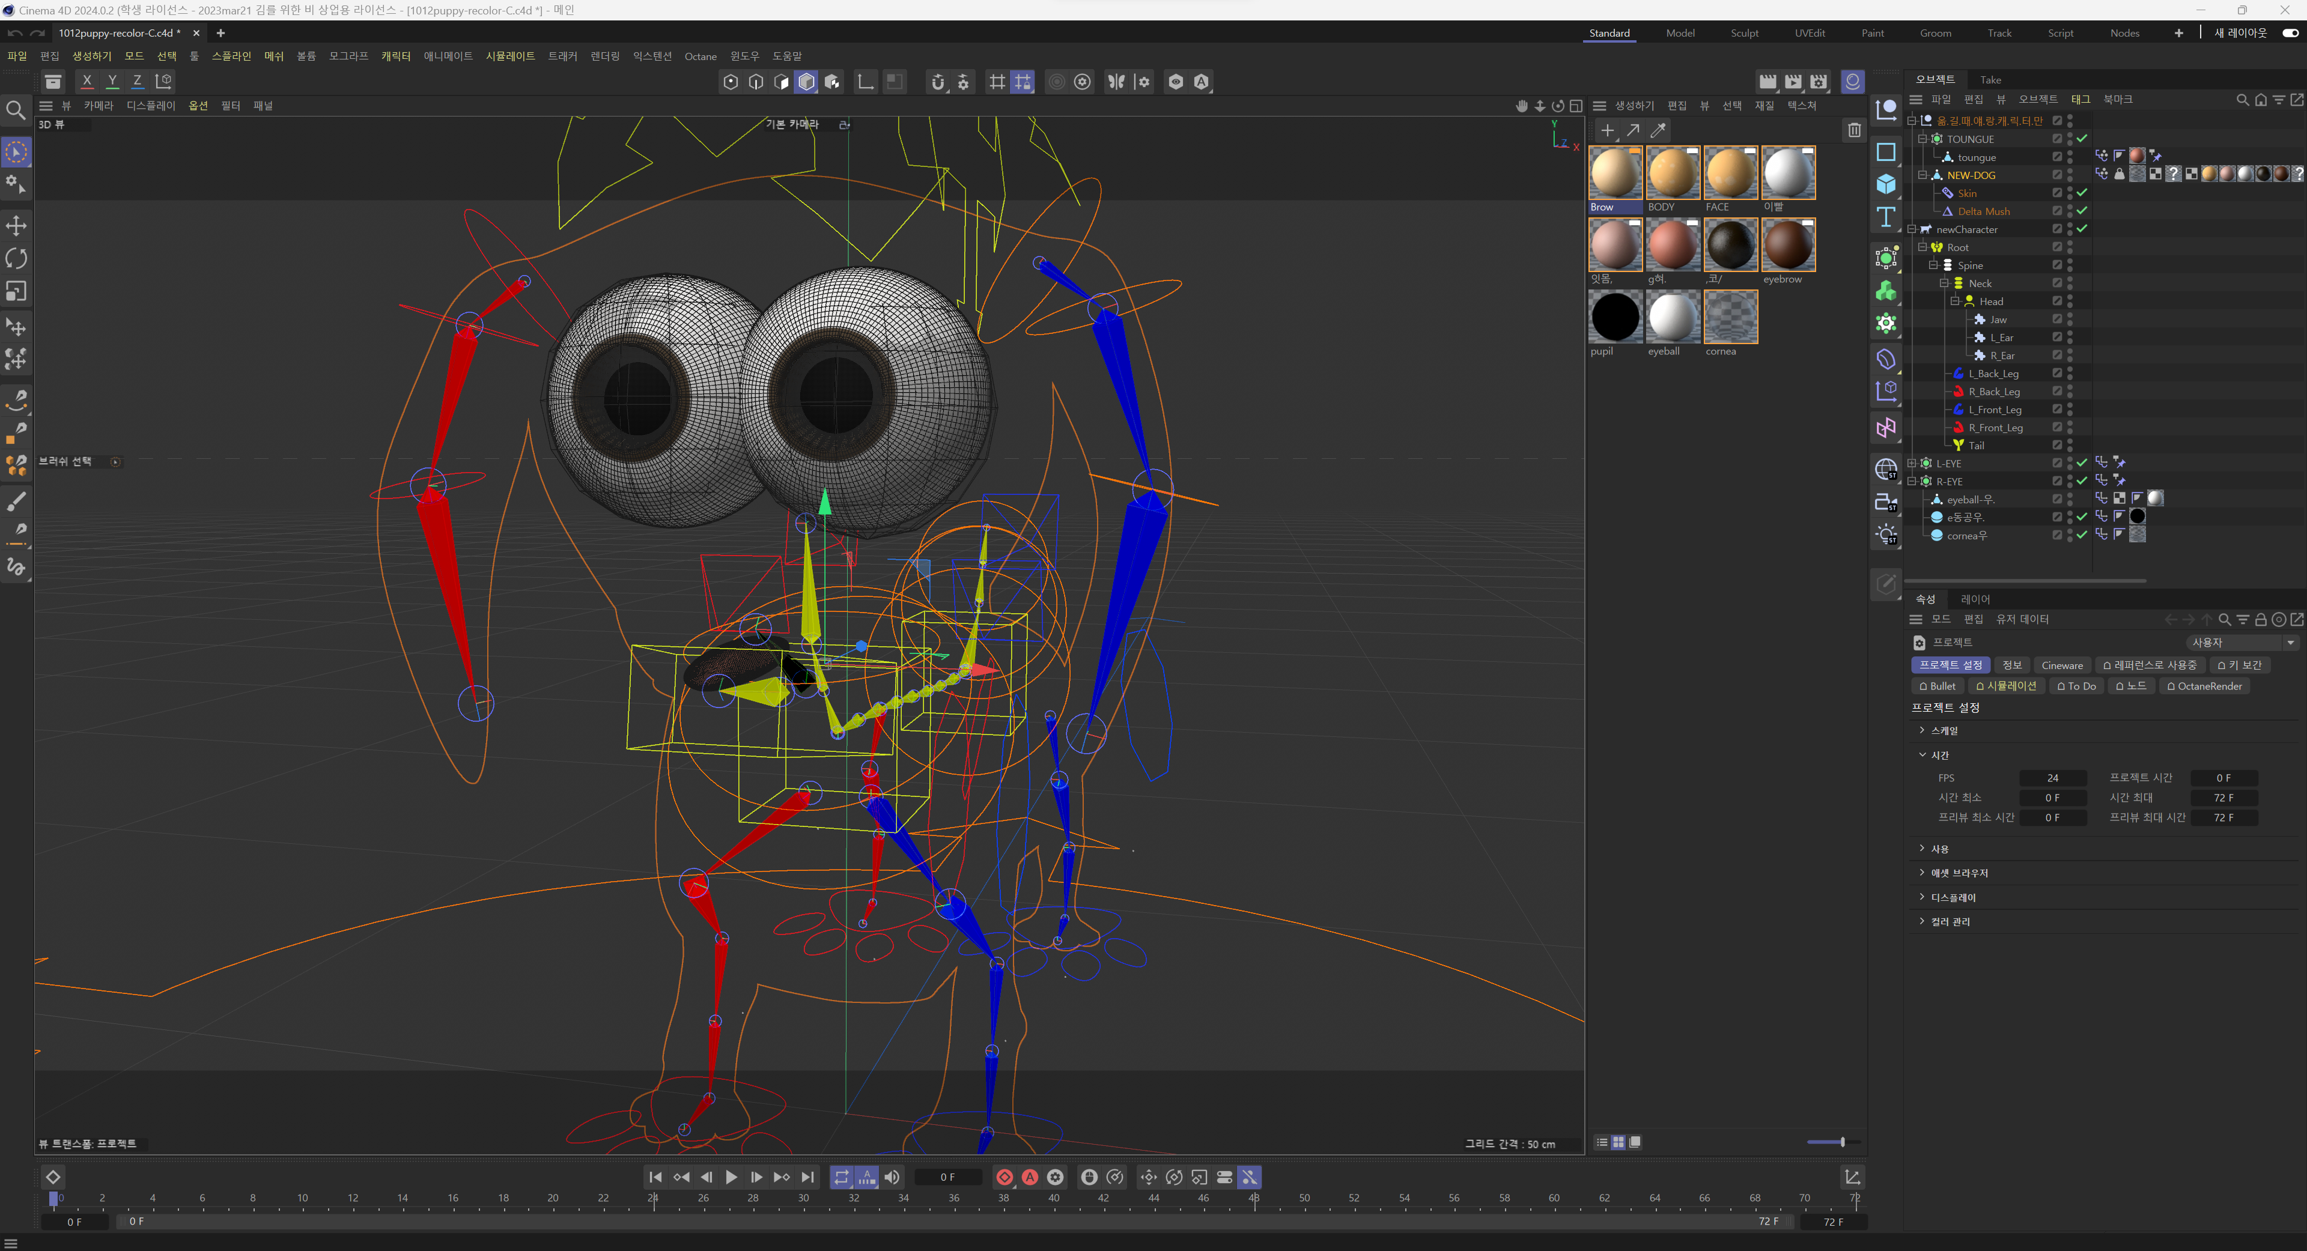Switch to the Sculpt layout tab
The image size is (2307, 1251).
click(1743, 33)
